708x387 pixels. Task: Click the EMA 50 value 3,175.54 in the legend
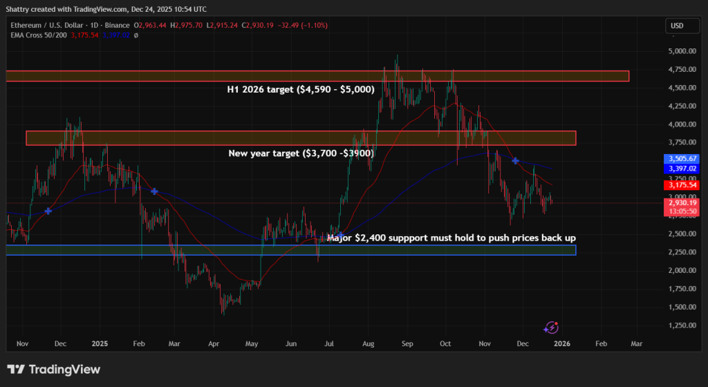(x=84, y=35)
